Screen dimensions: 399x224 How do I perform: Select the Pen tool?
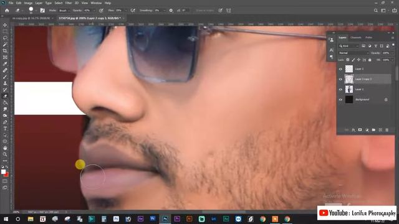[x=5, y=122]
